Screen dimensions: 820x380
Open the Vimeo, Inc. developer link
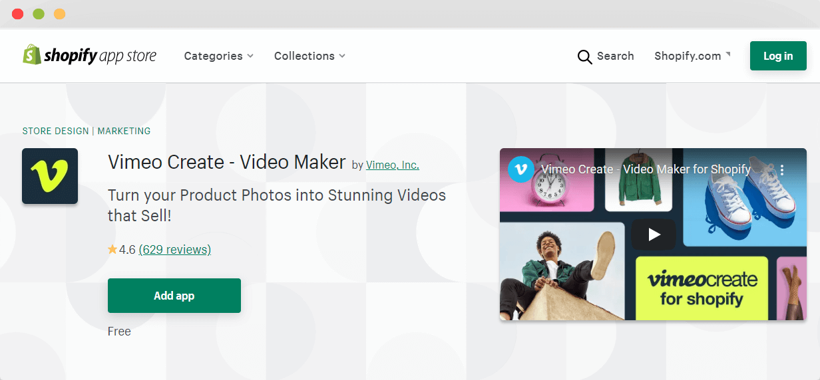[x=393, y=165]
